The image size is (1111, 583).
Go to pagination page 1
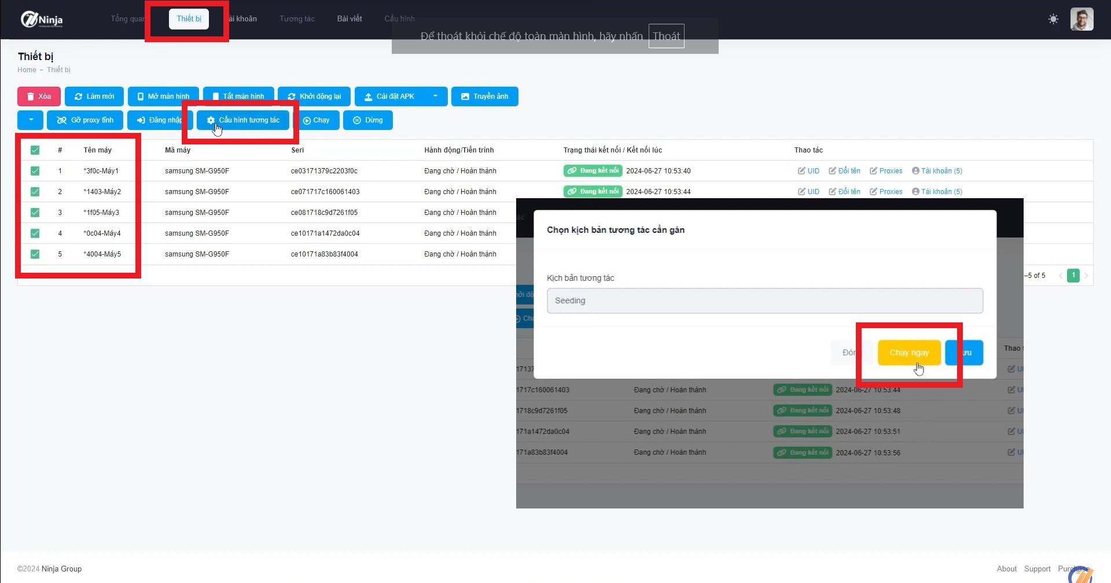(1073, 276)
